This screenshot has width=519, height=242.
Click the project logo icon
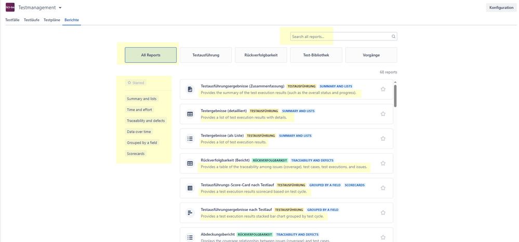click(x=10, y=8)
